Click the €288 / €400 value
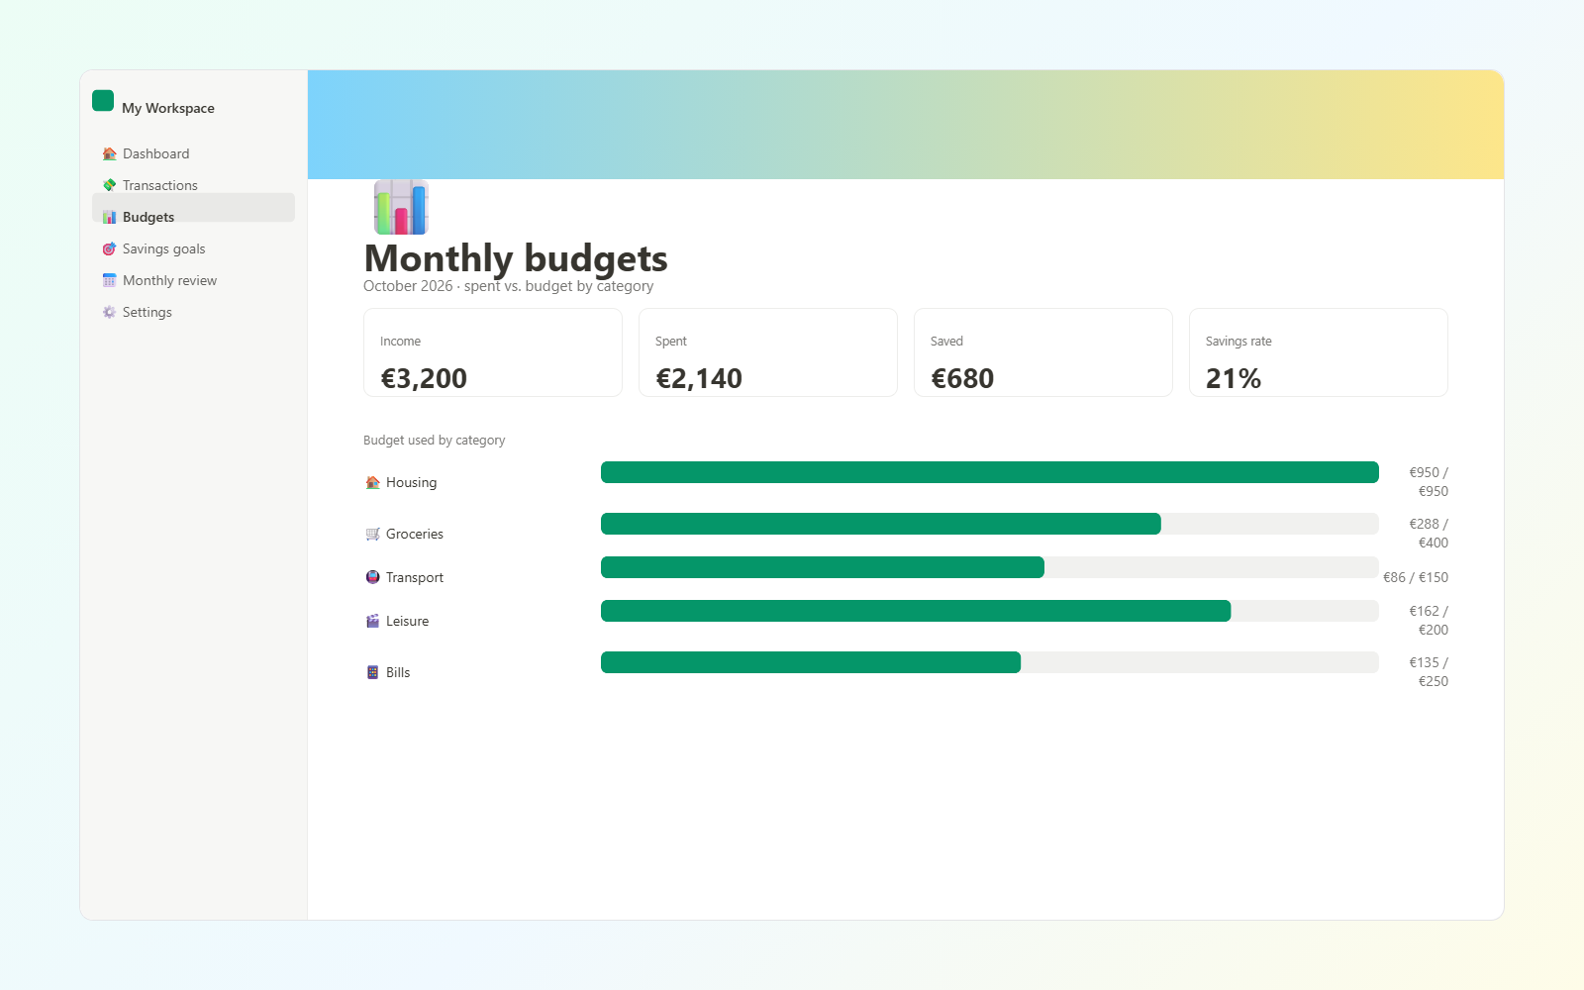 [x=1429, y=534]
